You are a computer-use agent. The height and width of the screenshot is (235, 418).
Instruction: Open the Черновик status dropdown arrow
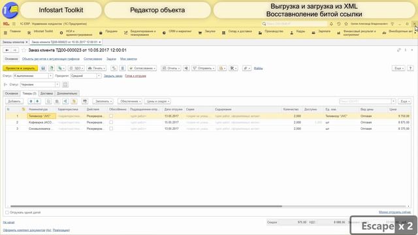click(57, 84)
